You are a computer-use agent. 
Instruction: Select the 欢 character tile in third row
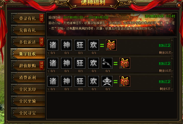(94, 81)
